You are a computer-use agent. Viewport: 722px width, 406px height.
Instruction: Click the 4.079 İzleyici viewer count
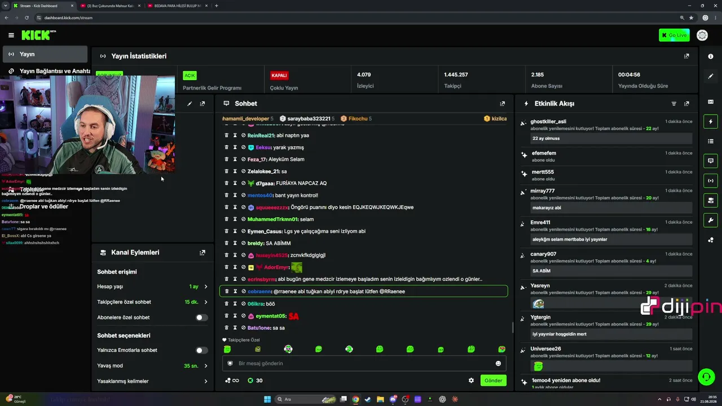(x=365, y=80)
